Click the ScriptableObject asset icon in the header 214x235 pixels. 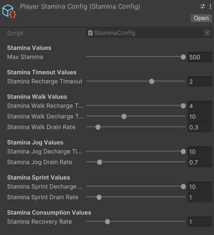point(9,11)
